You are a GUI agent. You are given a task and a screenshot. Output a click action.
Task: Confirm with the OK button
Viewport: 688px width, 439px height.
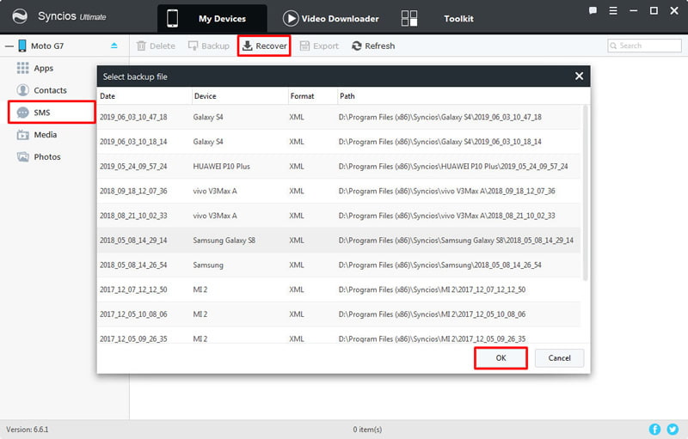click(x=501, y=358)
